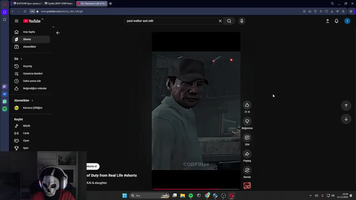Open Geçmiş history
Screen dimensions: 356x200
pyautogui.click(x=31, y=66)
